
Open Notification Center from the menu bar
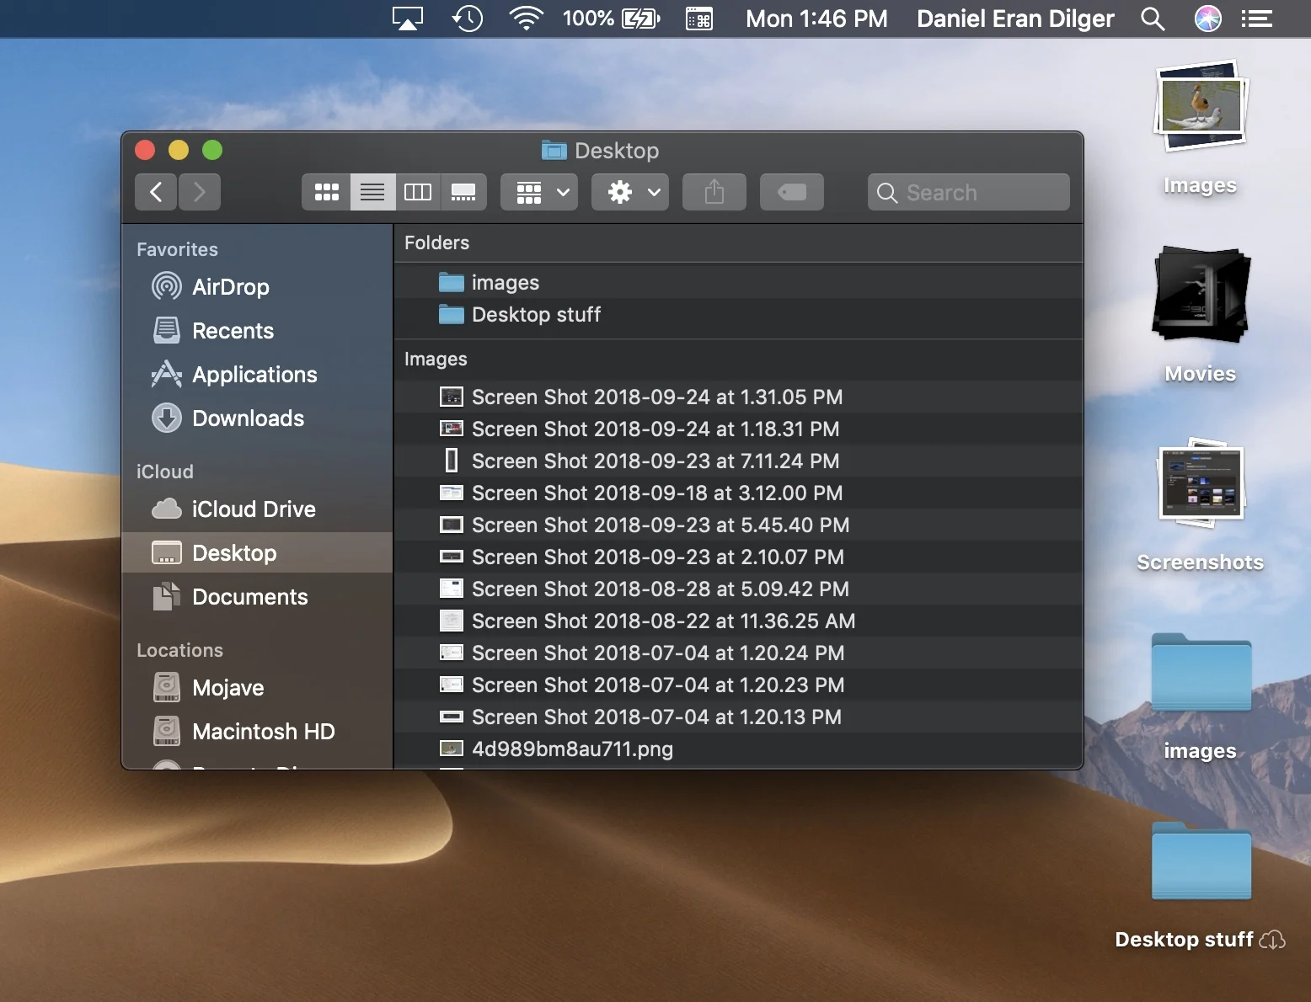pyautogui.click(x=1257, y=19)
